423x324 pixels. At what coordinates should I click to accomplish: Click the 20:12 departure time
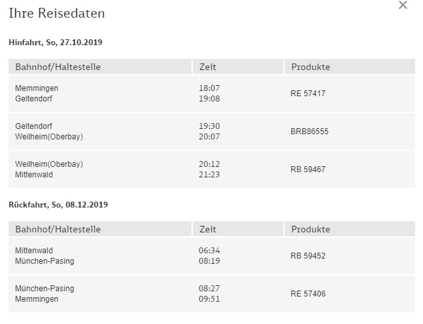point(208,164)
